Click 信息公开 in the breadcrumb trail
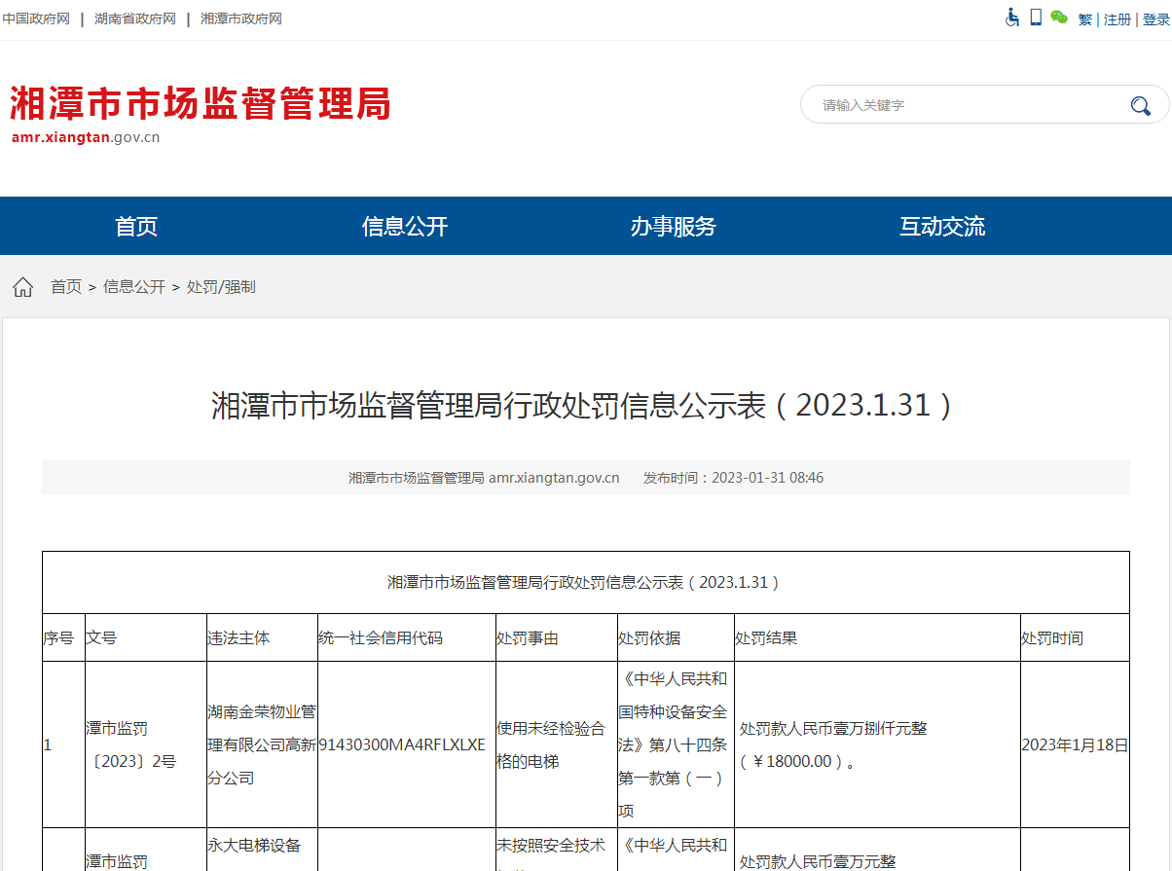This screenshot has width=1172, height=871. [x=134, y=286]
